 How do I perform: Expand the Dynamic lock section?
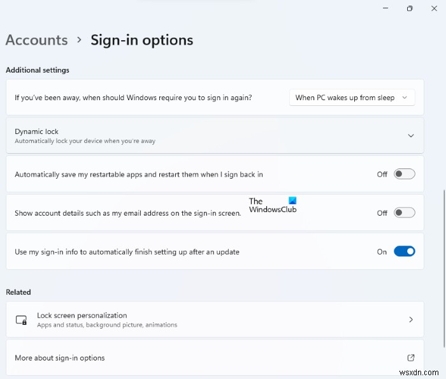(x=215, y=136)
